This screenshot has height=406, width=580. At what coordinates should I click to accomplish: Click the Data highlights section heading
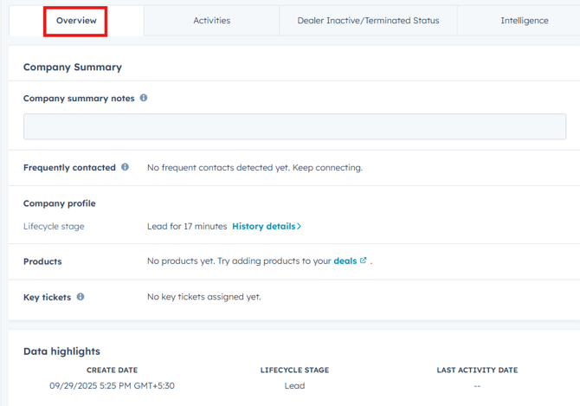click(61, 351)
